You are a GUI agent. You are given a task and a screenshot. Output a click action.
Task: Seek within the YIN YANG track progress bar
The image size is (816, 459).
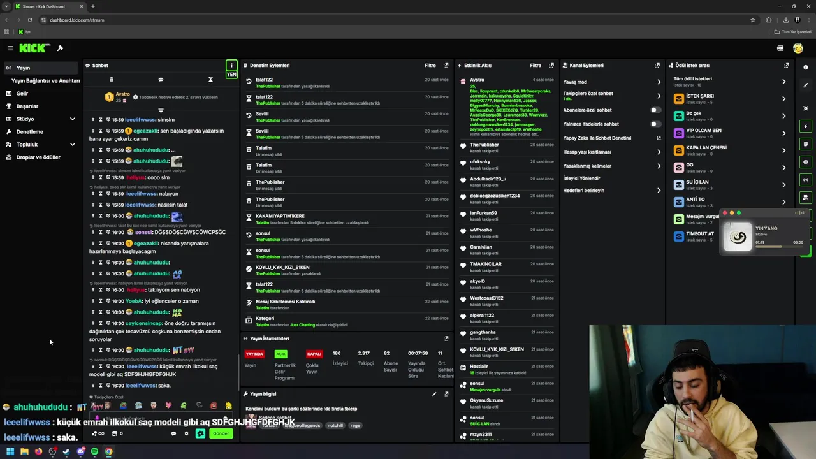tap(779, 246)
